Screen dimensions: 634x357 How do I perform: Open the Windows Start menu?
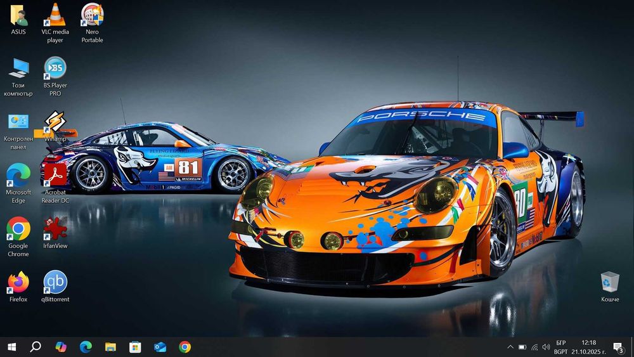(x=11, y=347)
